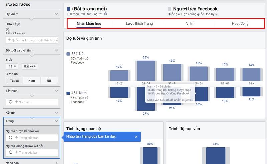Remove the HOA KỲ location tag
This screenshot has height=164, width=267.
[x=19, y=24]
